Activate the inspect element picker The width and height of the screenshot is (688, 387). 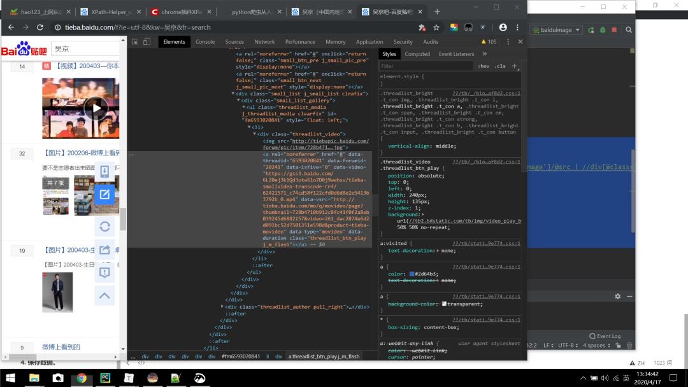[x=134, y=42]
